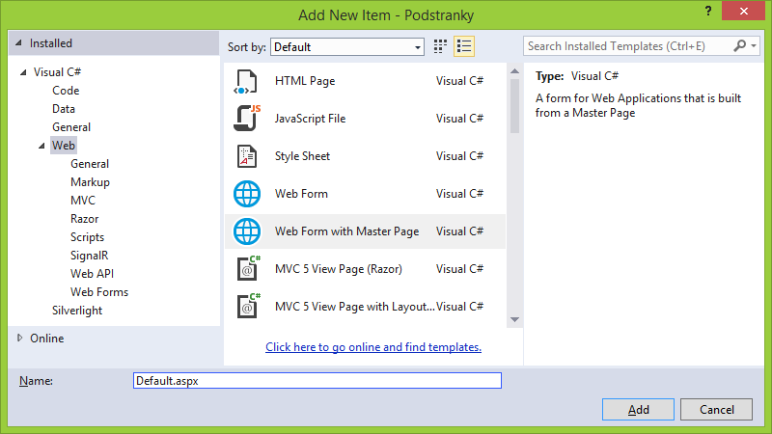This screenshot has width=772, height=434.
Task: Click the Add button
Action: pyautogui.click(x=638, y=409)
